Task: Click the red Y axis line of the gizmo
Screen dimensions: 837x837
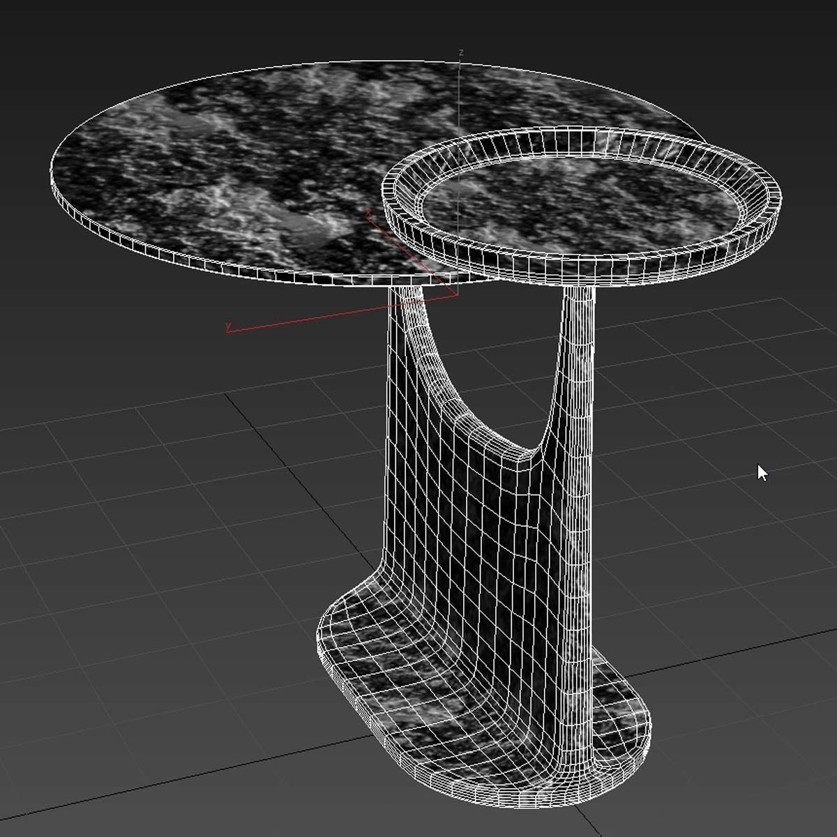Action: tap(342, 312)
